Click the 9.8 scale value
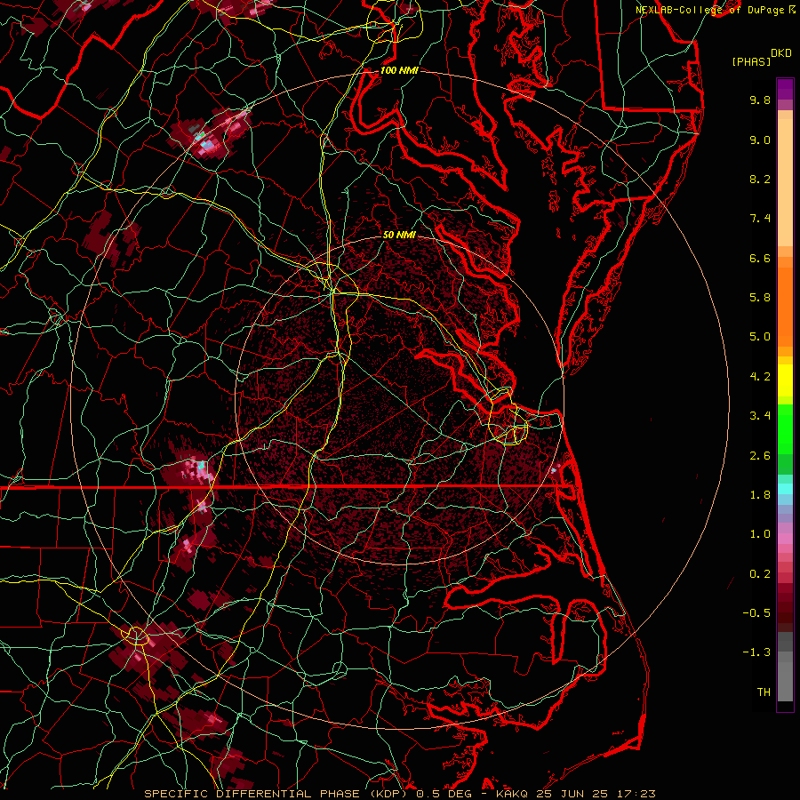Screen dimensions: 800x800 coord(760,100)
